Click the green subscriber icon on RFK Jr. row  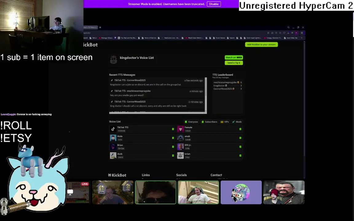(x=240, y=147)
